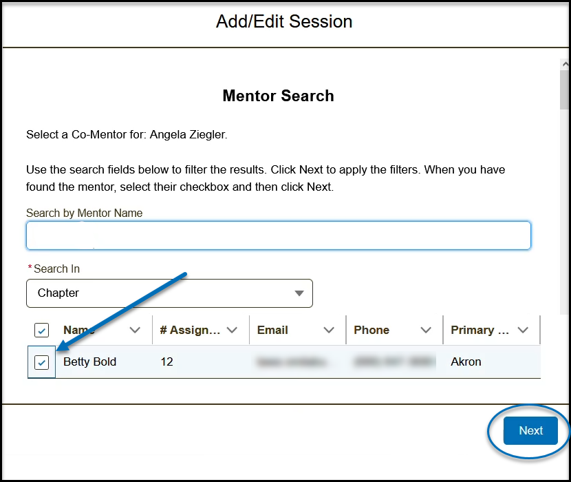Sort results by clicking the Name header
The width and height of the screenshot is (571, 482).
click(x=79, y=330)
